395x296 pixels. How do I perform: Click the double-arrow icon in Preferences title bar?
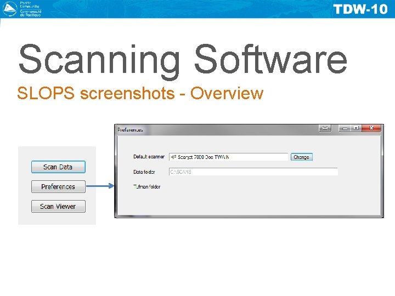325,128
